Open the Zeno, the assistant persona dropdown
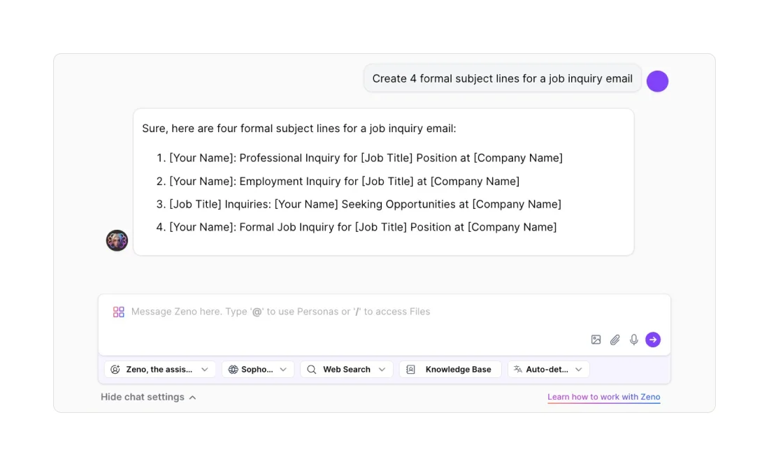Image resolution: width=769 pixels, height=466 pixels. (159, 370)
